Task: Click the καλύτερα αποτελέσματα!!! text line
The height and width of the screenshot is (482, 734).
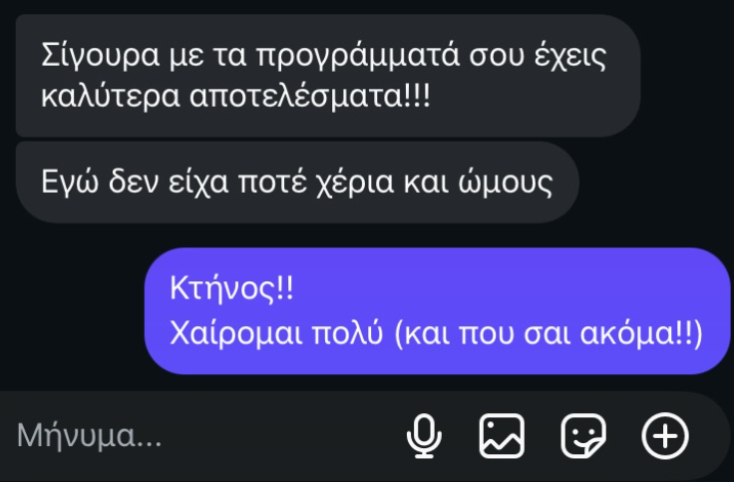Action: tap(236, 96)
